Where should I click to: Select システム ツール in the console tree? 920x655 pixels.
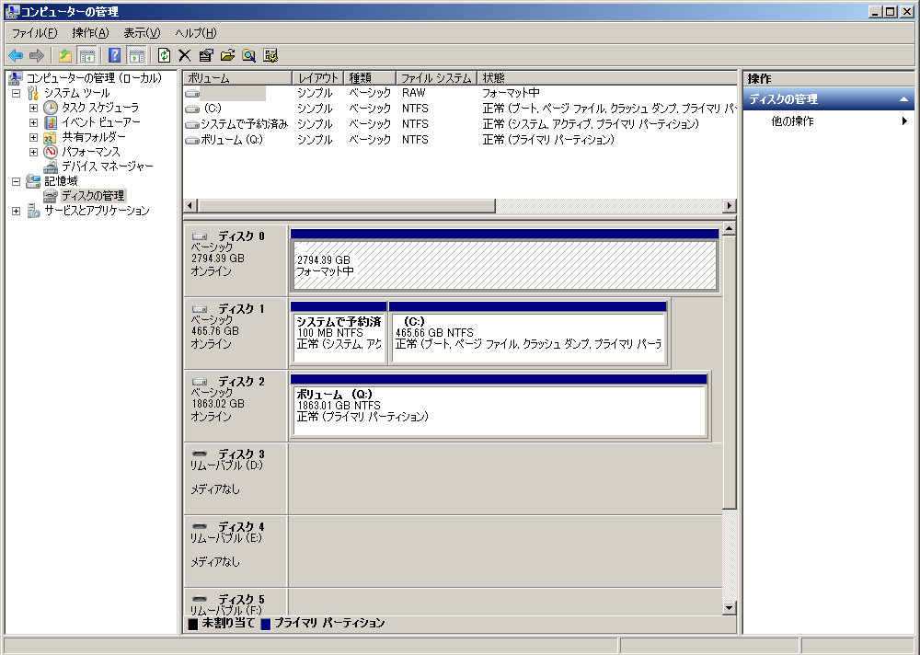[77, 93]
